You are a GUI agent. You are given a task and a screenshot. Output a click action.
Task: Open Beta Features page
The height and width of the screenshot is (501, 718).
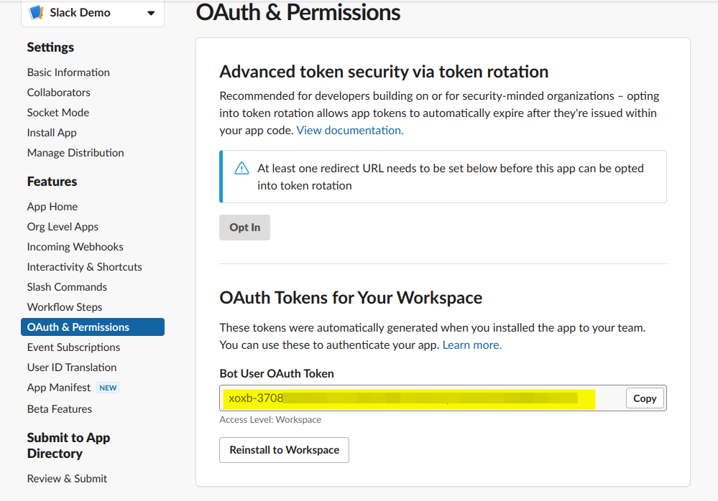tap(60, 409)
